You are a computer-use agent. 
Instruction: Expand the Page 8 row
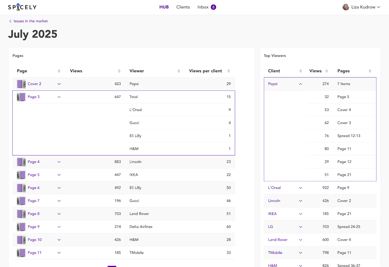pyautogui.click(x=59, y=214)
